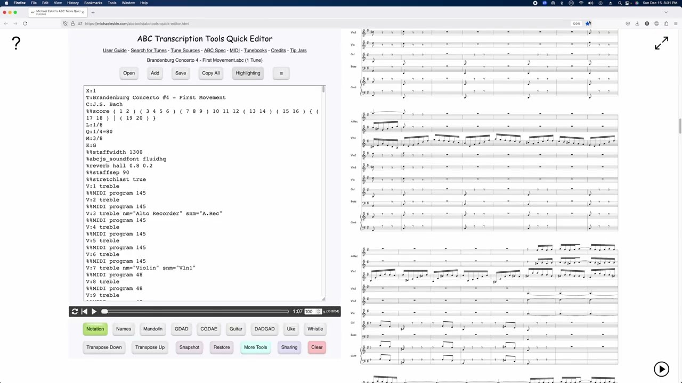Open the help question mark icon
This screenshot has width=682, height=383.
[x=16, y=43]
